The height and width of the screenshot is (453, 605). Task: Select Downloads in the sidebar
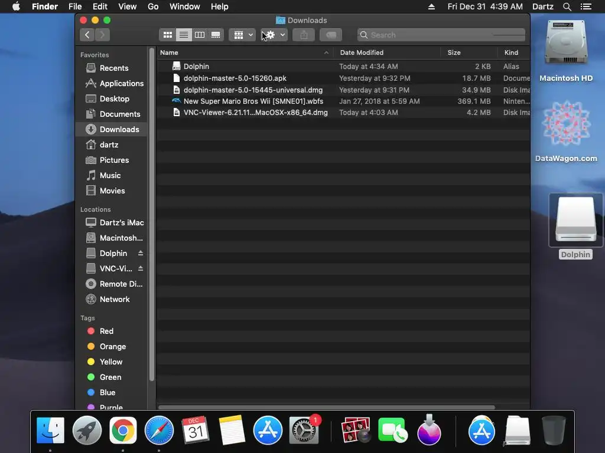point(111,129)
